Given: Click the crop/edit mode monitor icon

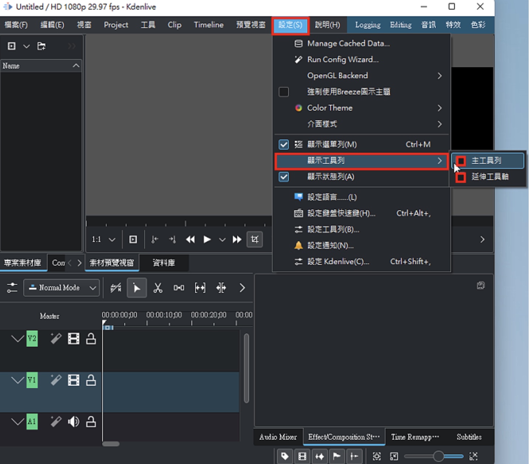Looking at the screenshot, I should click(x=255, y=239).
